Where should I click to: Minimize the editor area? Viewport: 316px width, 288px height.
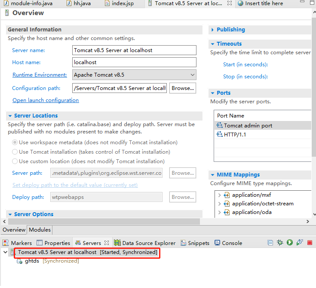click(302, 2)
